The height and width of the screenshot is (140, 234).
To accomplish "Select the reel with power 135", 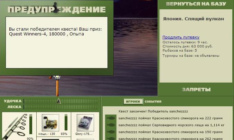I will 50,123.
